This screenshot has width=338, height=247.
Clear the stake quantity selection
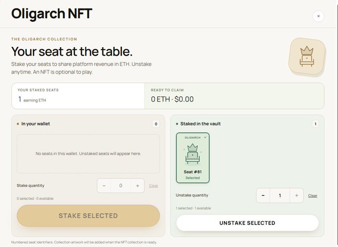coord(154,186)
